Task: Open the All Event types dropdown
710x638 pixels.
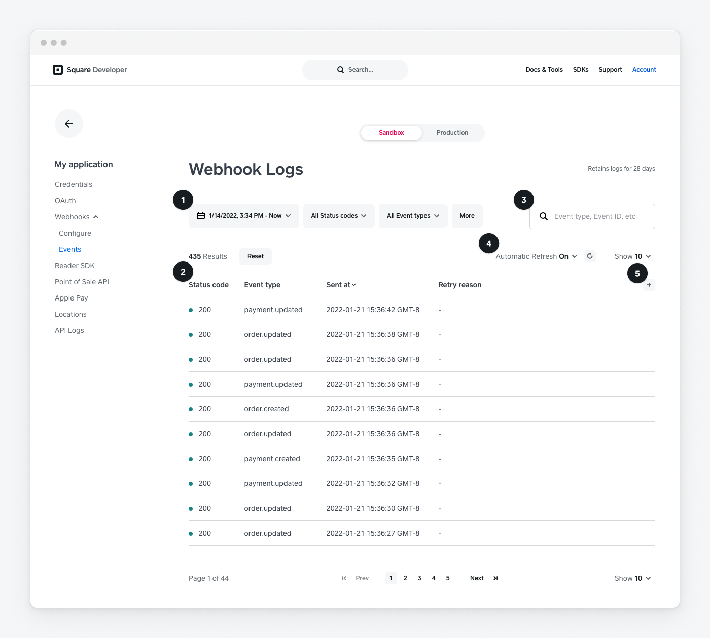Action: (x=413, y=216)
